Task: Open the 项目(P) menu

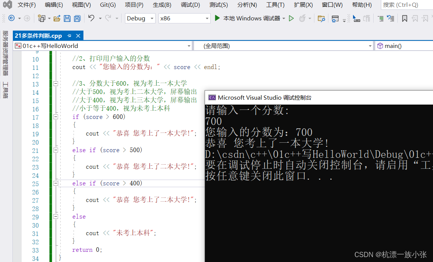Action: click(x=134, y=5)
